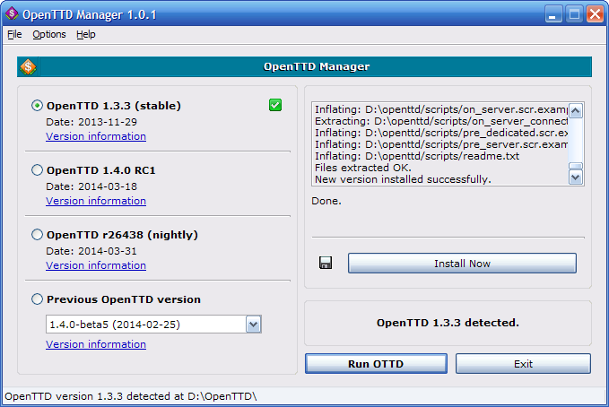The image size is (609, 407).
Task: Open Version information link for 1.4.0 RC1
Action: 96,201
